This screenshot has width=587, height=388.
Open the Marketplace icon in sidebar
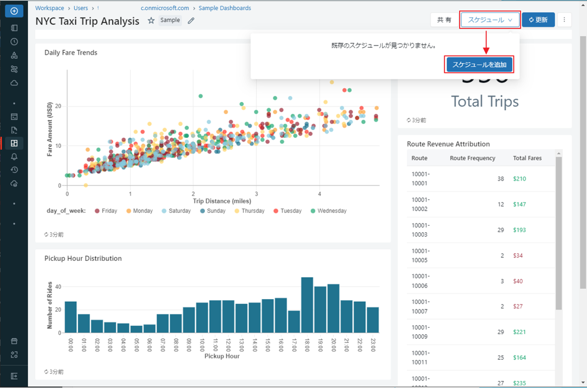point(14,341)
